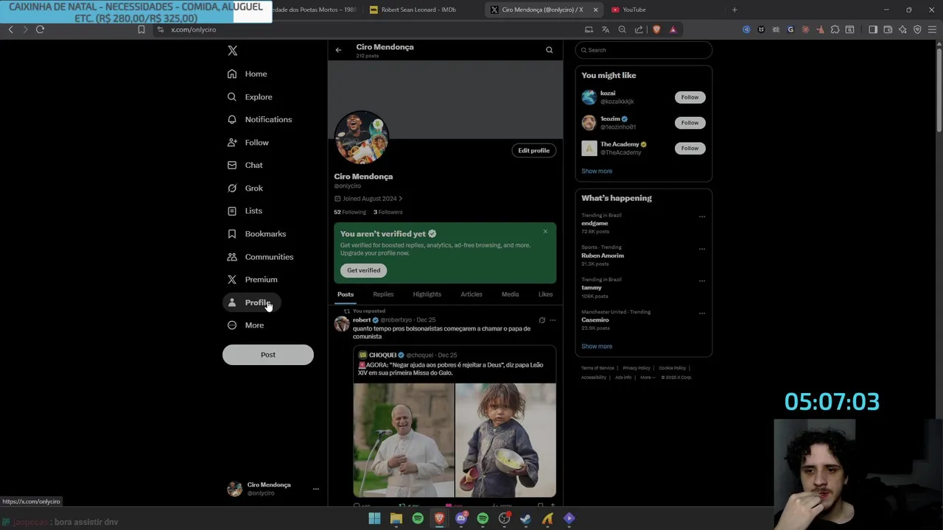
Task: Open the browser hamburger menu
Action: pos(932,29)
